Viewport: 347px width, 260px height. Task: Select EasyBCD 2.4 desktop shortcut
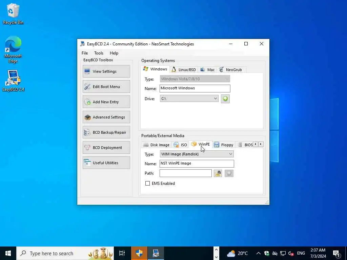tap(13, 81)
